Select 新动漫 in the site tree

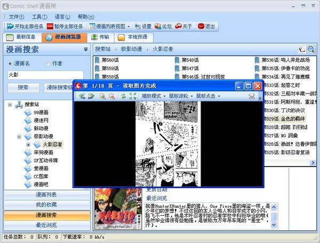click(41, 128)
